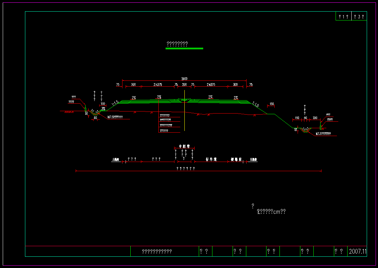Click the right 150 berm dimension
Image resolution: width=378 pixels, height=268 pixels.
272,104
